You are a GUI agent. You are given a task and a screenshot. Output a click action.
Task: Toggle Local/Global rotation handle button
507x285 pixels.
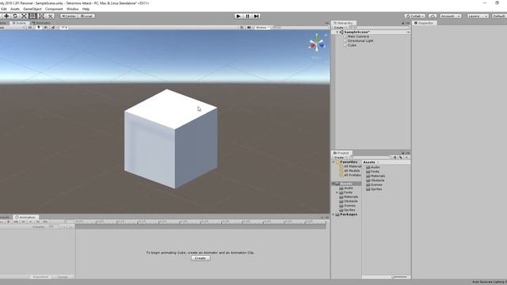tap(86, 16)
